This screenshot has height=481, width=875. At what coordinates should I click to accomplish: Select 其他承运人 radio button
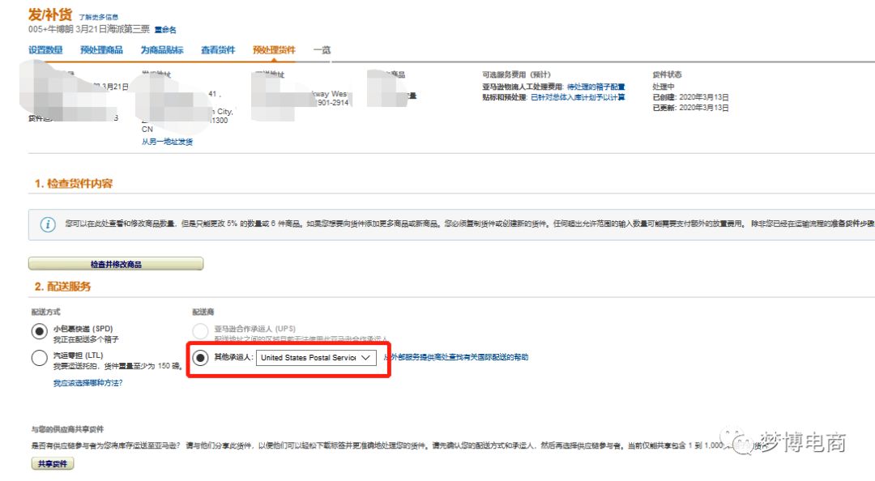[200, 357]
